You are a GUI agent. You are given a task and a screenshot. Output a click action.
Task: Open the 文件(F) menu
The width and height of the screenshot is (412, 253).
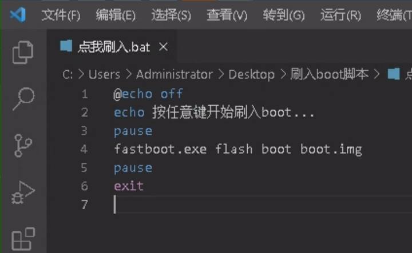tap(61, 15)
